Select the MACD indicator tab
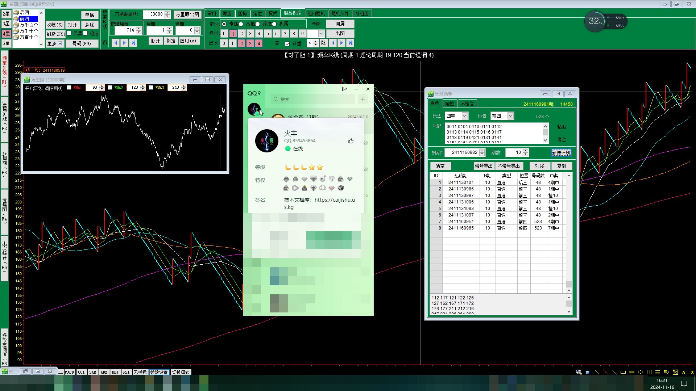 69,372
